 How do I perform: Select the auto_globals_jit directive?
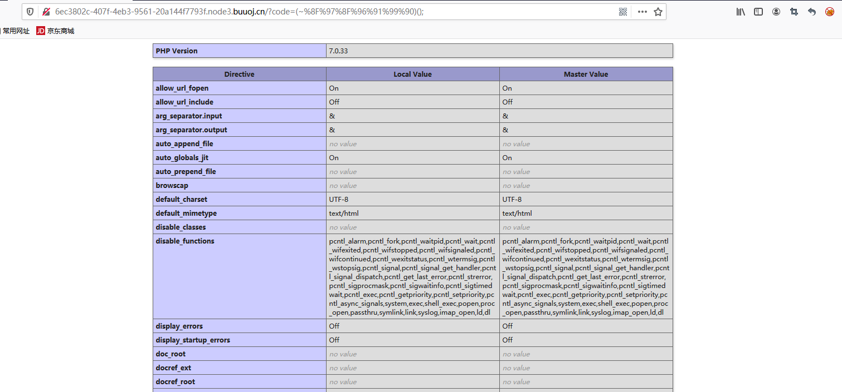tap(182, 157)
